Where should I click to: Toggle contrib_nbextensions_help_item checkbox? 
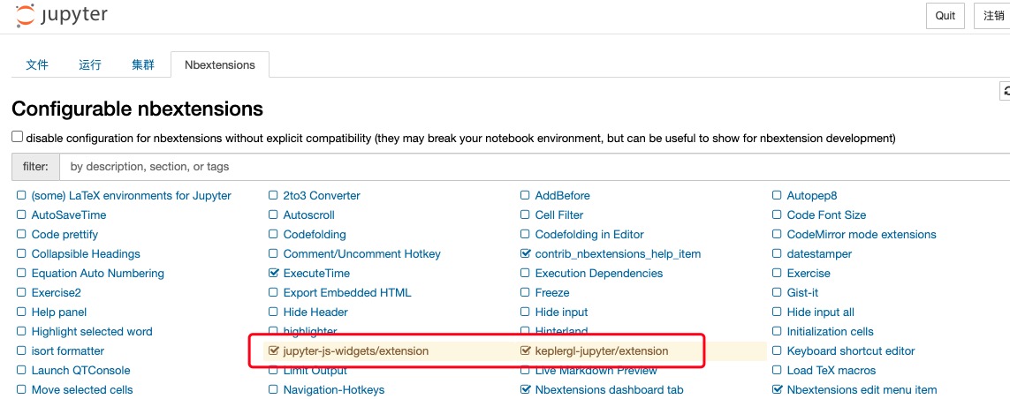click(525, 253)
